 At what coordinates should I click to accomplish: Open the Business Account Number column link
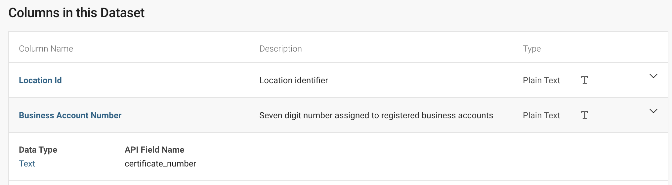coord(70,115)
